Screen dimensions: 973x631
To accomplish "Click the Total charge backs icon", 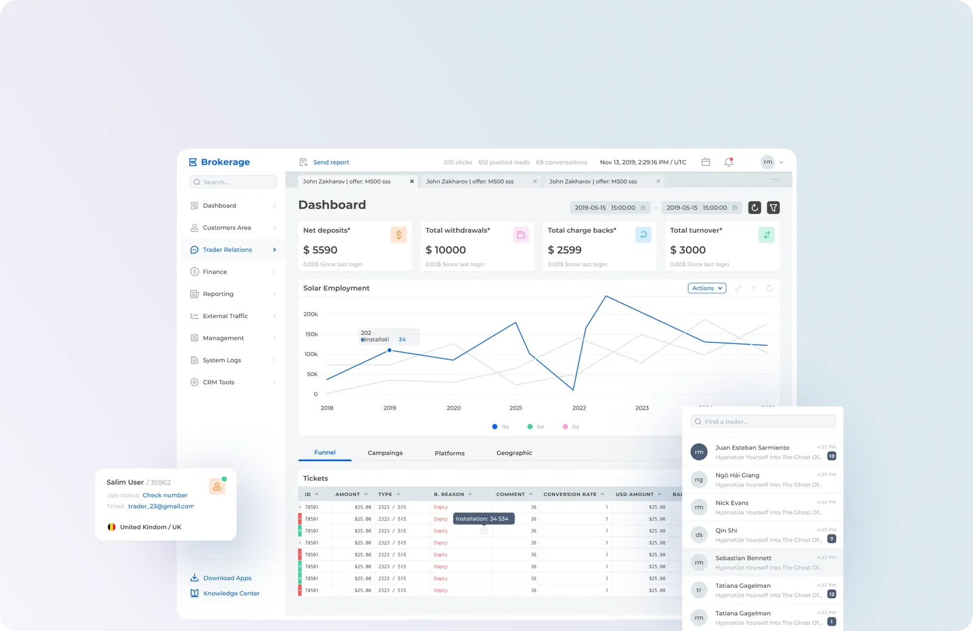I will click(643, 235).
